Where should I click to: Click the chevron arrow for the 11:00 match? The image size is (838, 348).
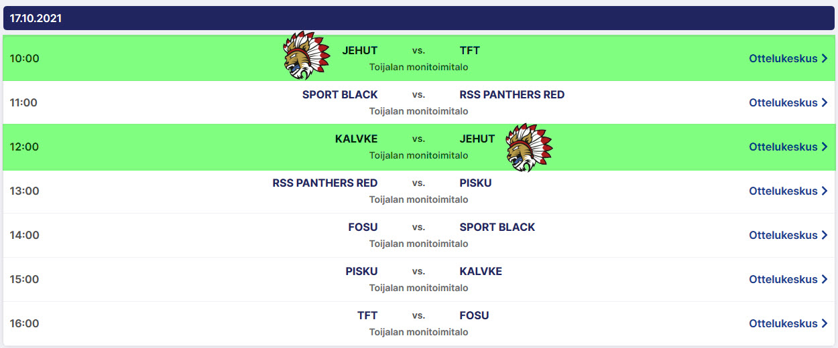click(x=825, y=102)
